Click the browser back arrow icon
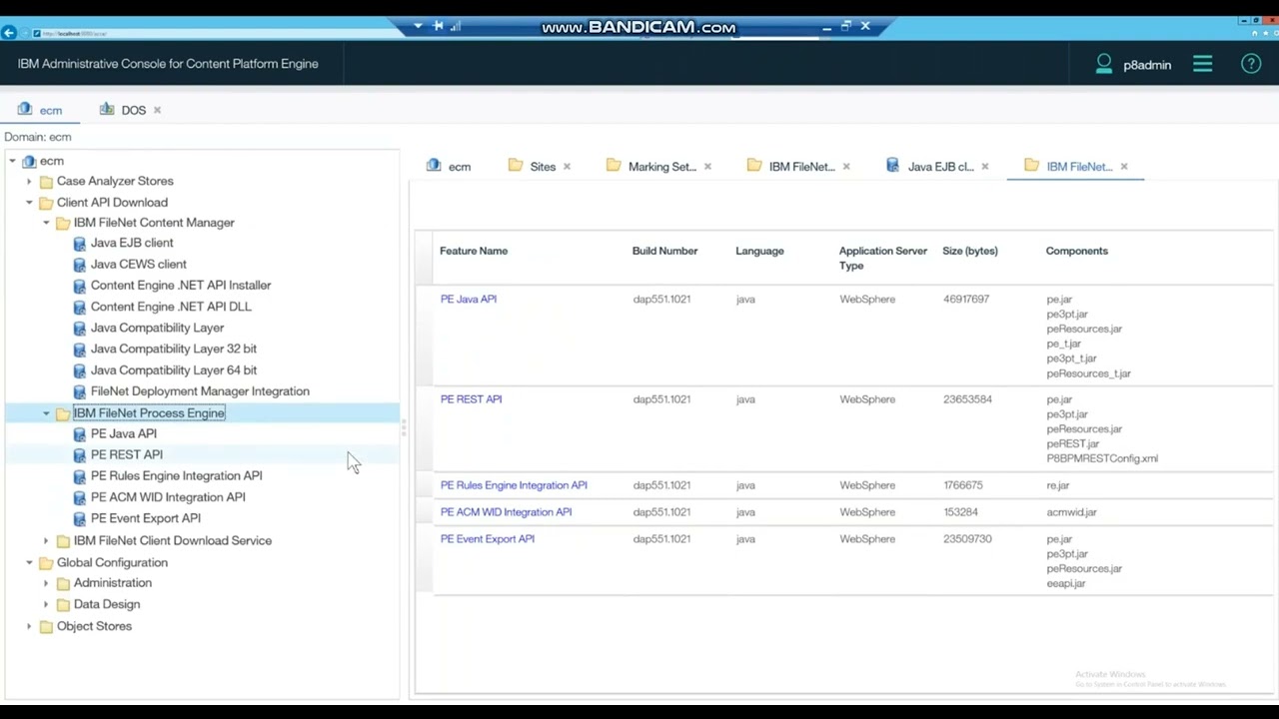Screen dimensions: 1279x719 [x=9, y=33]
